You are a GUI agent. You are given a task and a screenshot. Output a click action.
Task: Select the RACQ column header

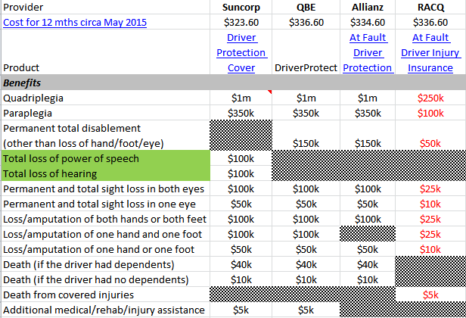430,7
